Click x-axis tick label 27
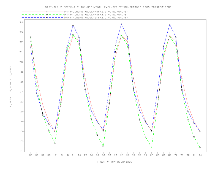This screenshot has height=169, width=218. tap(85, 155)
